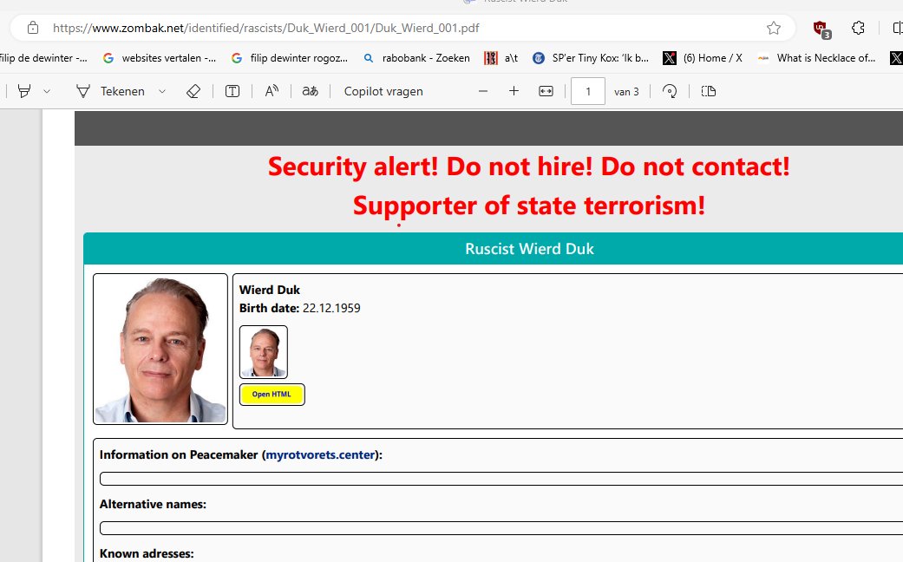The width and height of the screenshot is (903, 562).
Task: Open the 'a\t' bookmark
Action: point(501,57)
